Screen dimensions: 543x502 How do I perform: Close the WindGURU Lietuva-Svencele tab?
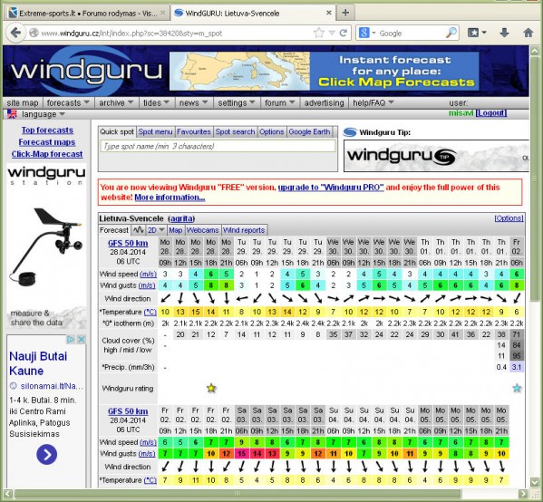(329, 13)
